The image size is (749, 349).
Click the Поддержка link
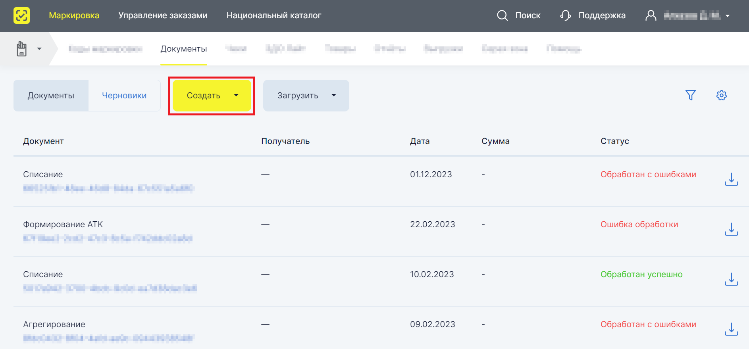pos(602,15)
